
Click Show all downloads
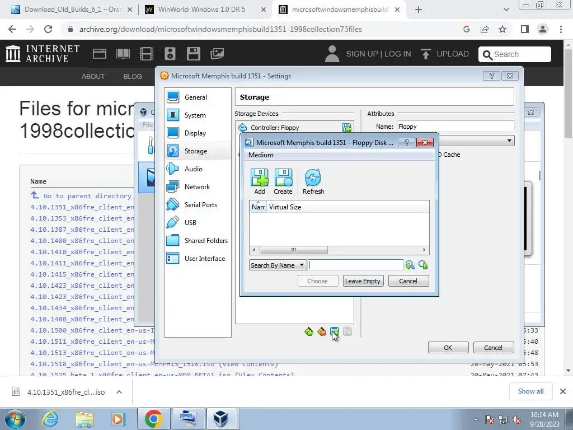(x=530, y=391)
